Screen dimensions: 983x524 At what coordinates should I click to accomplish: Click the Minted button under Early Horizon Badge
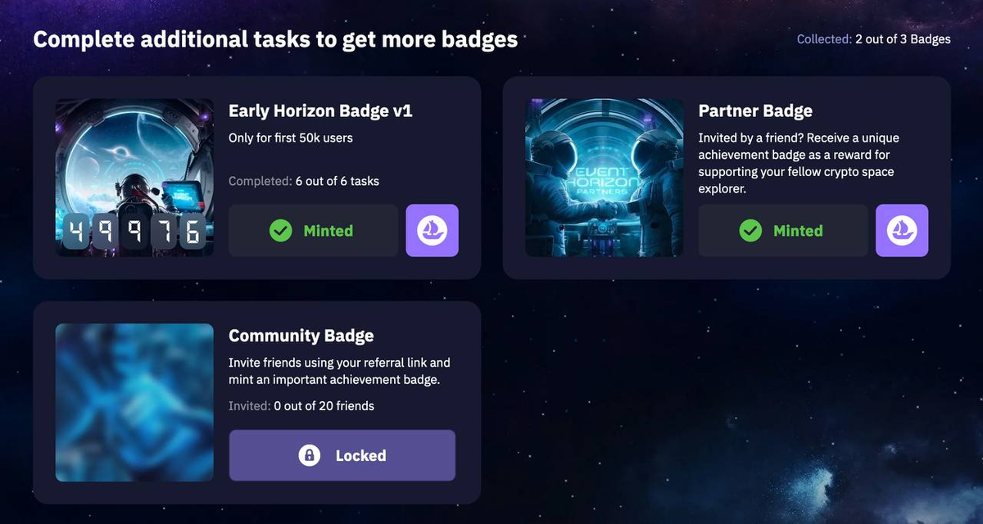313,231
